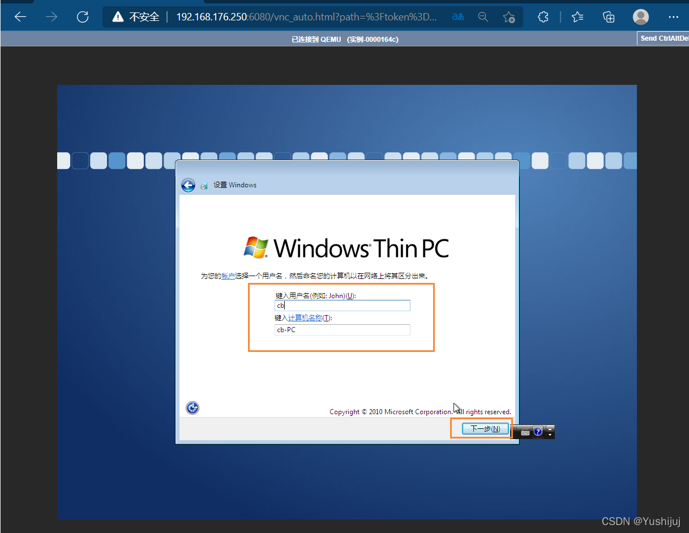Open the browser profile avatar
This screenshot has width=689, height=533.
pos(641,17)
